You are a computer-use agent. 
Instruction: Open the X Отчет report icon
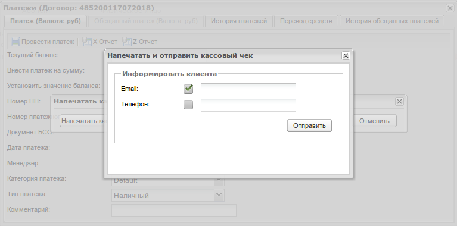[x=86, y=42]
